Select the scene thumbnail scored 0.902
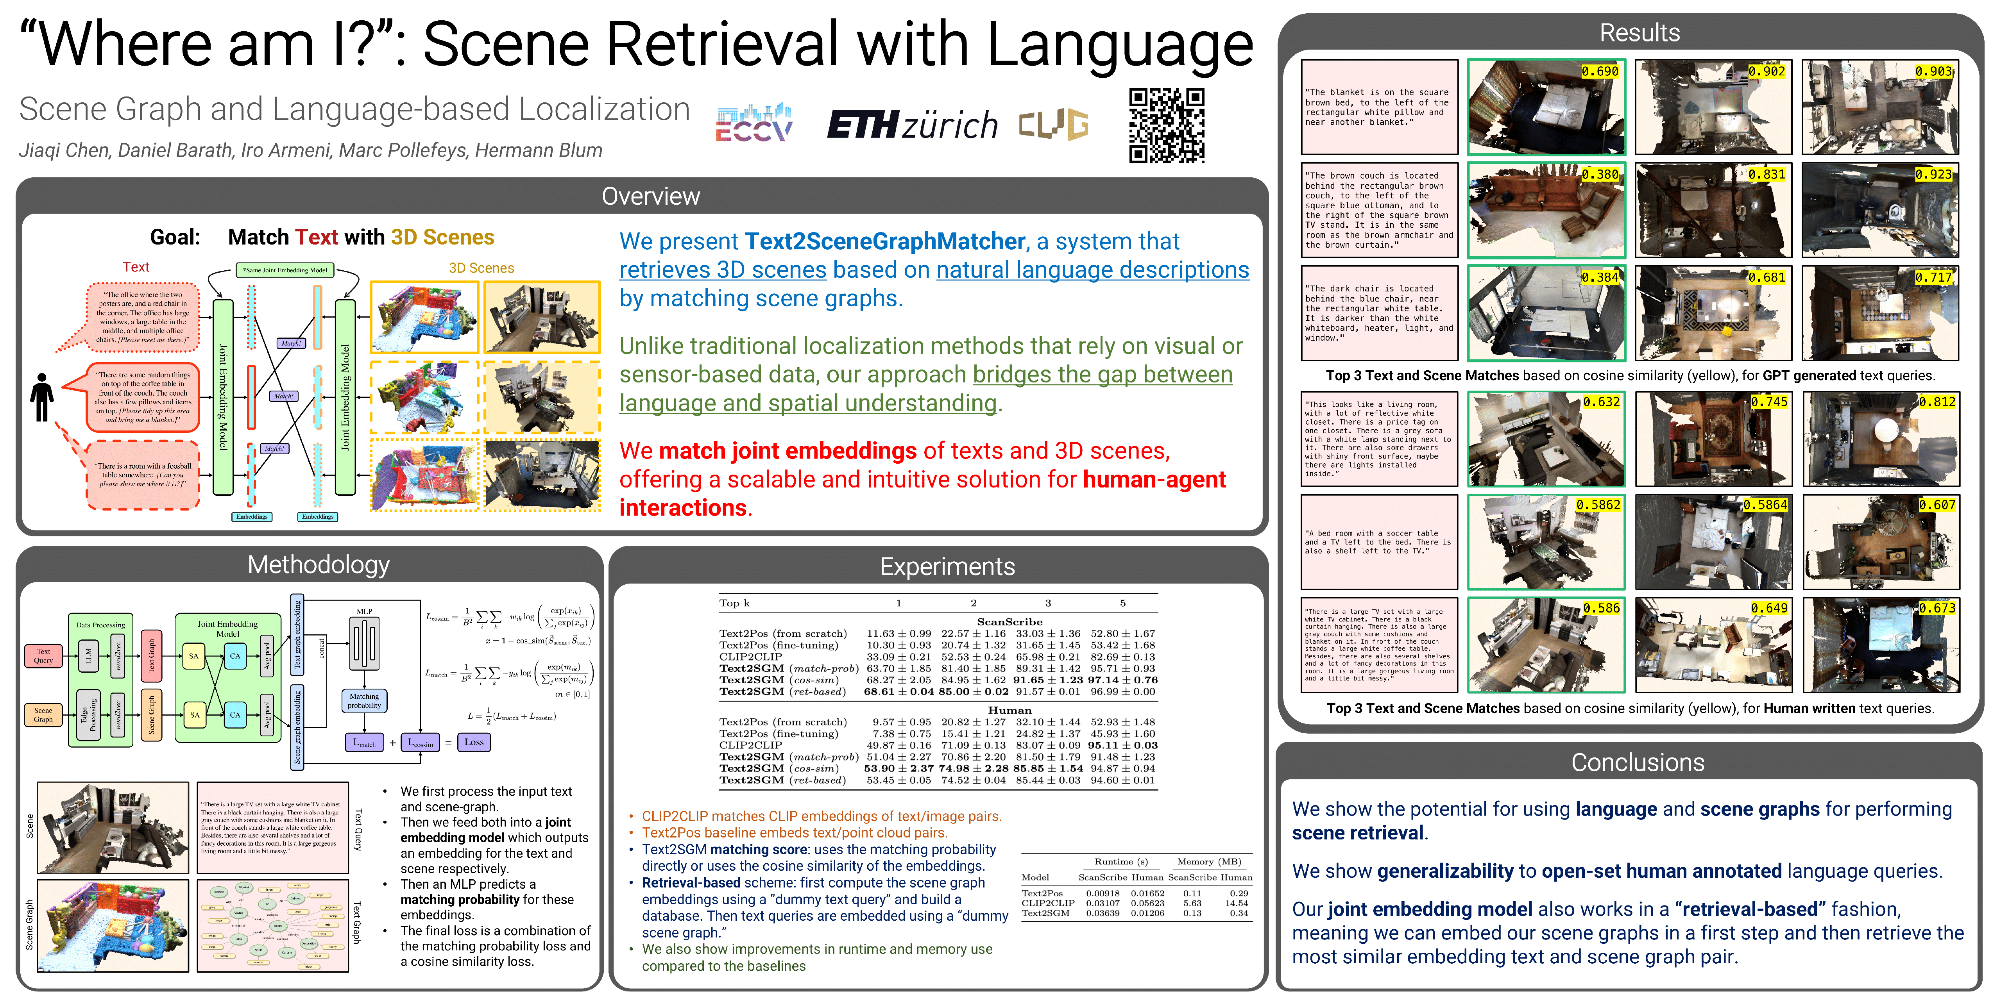The height and width of the screenshot is (1000, 2001). (1713, 107)
